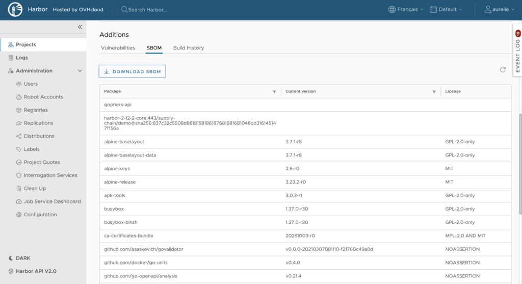This screenshot has width=522, height=284.
Task: Open the Event Log side panel
Action: 517,51
